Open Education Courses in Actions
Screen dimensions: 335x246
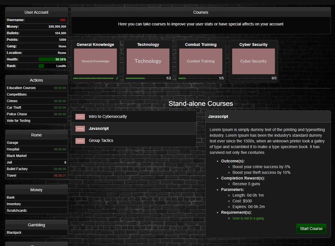point(21,88)
